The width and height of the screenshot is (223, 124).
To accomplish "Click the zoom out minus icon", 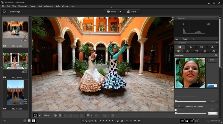I will (56, 115).
